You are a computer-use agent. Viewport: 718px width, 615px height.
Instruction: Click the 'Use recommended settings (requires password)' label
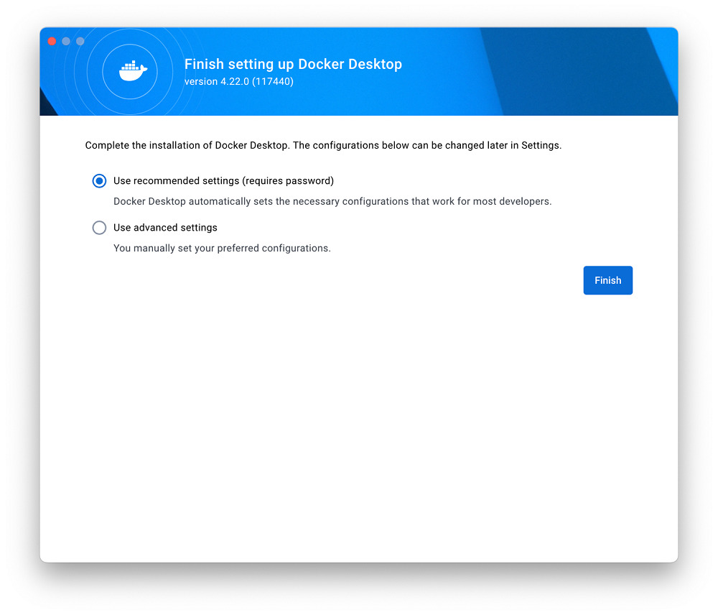(223, 181)
